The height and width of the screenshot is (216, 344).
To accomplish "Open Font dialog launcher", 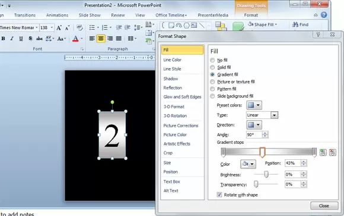I will pos(82,49).
